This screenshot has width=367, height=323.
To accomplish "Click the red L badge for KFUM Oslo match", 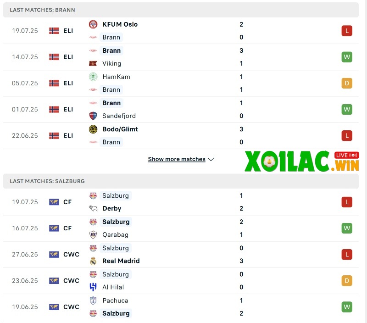I will pyautogui.click(x=347, y=31).
